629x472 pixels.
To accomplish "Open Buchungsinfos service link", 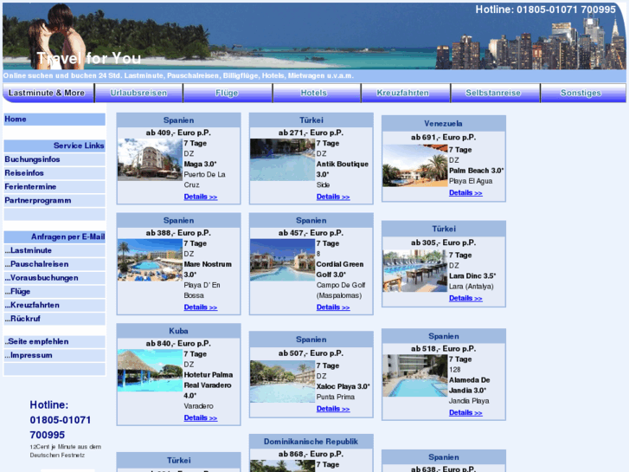I will click(x=55, y=159).
